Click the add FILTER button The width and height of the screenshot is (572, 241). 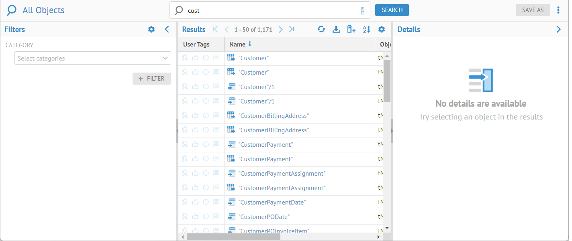tap(152, 79)
